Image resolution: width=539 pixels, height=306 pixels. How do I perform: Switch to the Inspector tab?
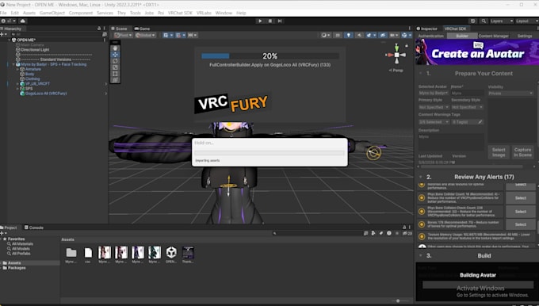[427, 29]
